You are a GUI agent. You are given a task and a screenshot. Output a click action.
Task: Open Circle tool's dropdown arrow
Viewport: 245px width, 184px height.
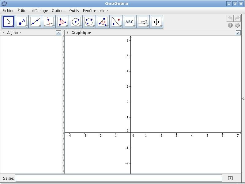tap(80, 26)
